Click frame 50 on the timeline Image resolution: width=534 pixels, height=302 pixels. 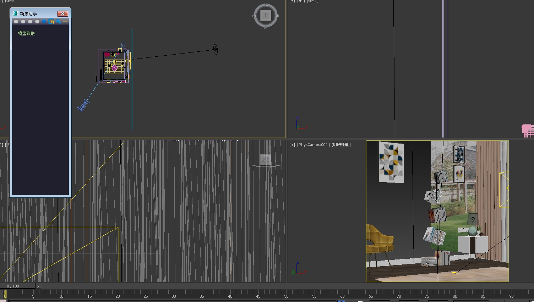[286, 296]
